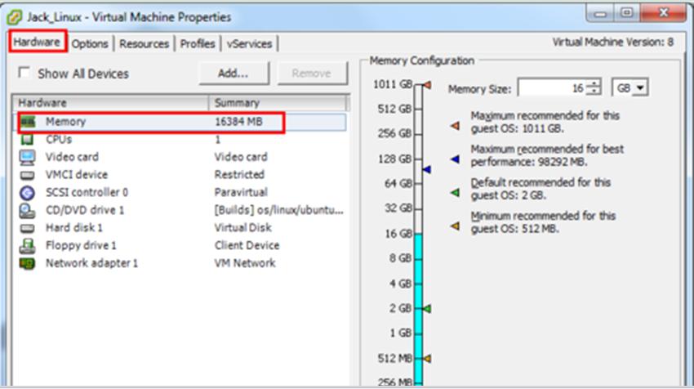Select the Video card monitor icon

[27, 157]
